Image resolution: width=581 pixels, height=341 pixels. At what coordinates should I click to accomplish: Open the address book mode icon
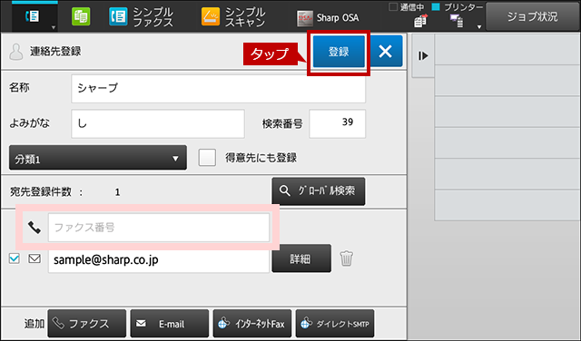(x=33, y=15)
